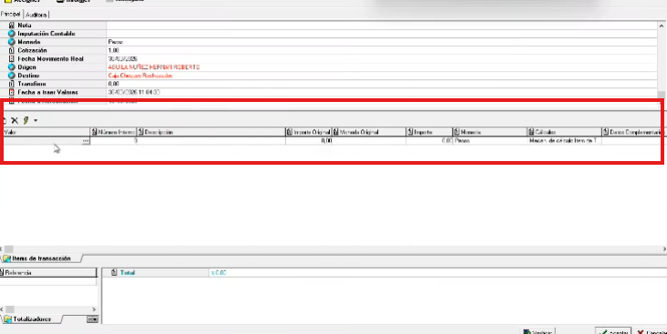The height and width of the screenshot is (334, 667).
Task: Open the dropdown arrow beside the lightning icon
Action: (x=36, y=121)
